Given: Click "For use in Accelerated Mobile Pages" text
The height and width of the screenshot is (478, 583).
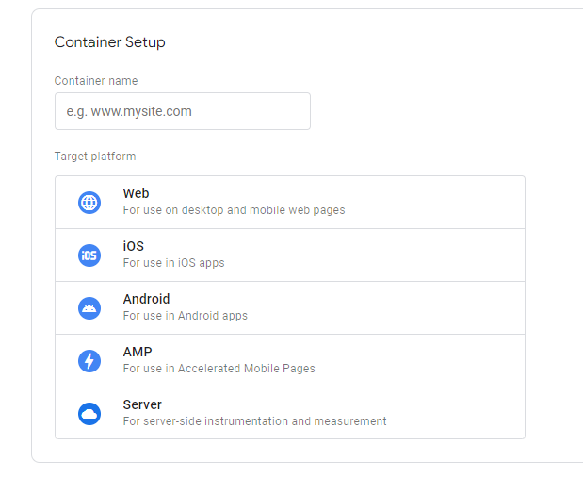Looking at the screenshot, I should [x=219, y=369].
